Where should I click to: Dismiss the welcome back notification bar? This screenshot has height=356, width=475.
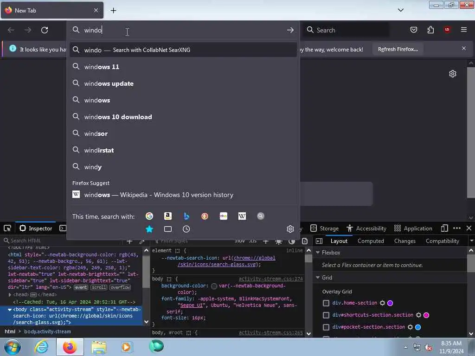coord(464,48)
